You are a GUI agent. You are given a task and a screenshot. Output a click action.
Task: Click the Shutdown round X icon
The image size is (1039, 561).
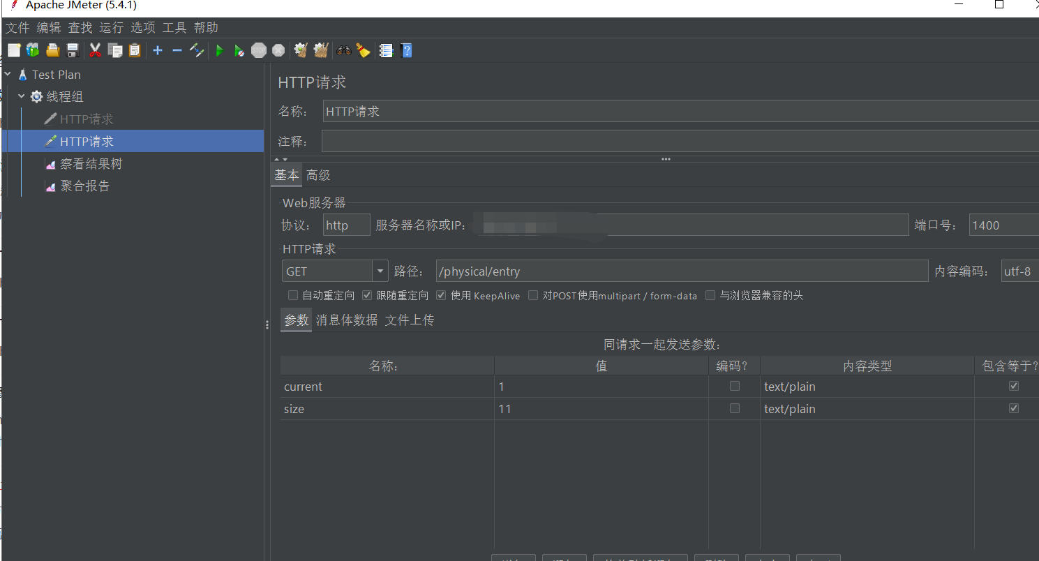tap(278, 50)
